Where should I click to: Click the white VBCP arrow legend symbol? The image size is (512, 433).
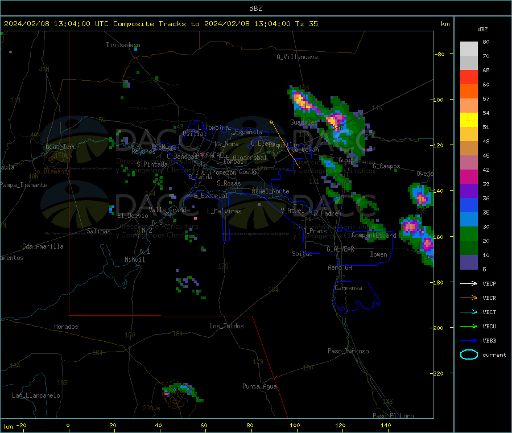(x=469, y=283)
